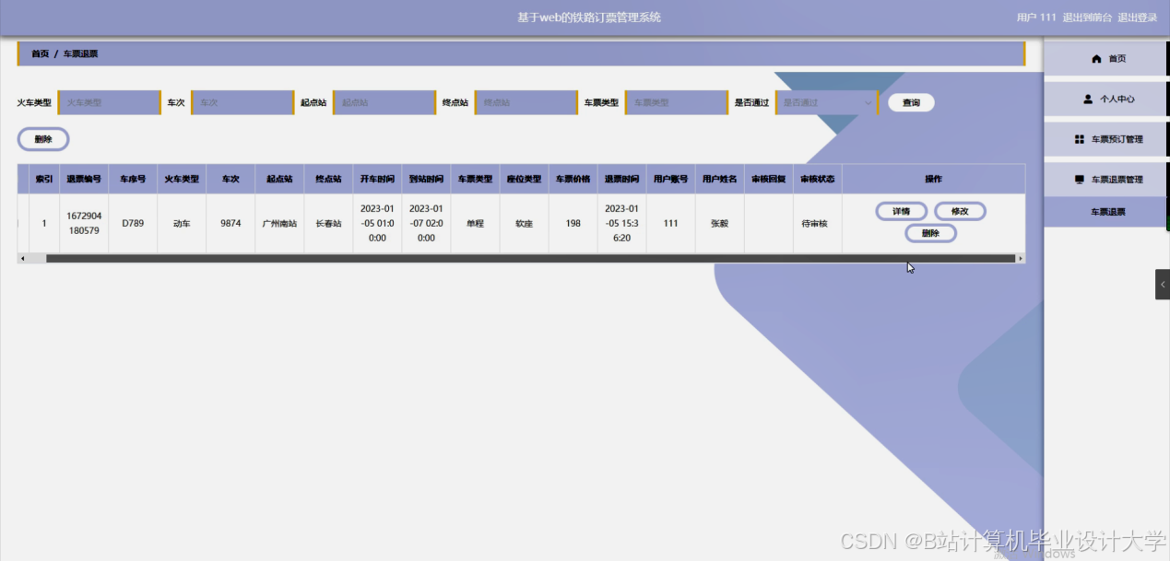
Task: Open 首页 in the sidebar menu
Action: point(1105,58)
